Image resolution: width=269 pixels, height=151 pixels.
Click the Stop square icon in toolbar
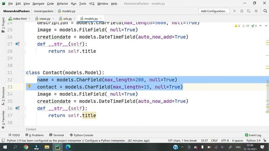point(256,11)
